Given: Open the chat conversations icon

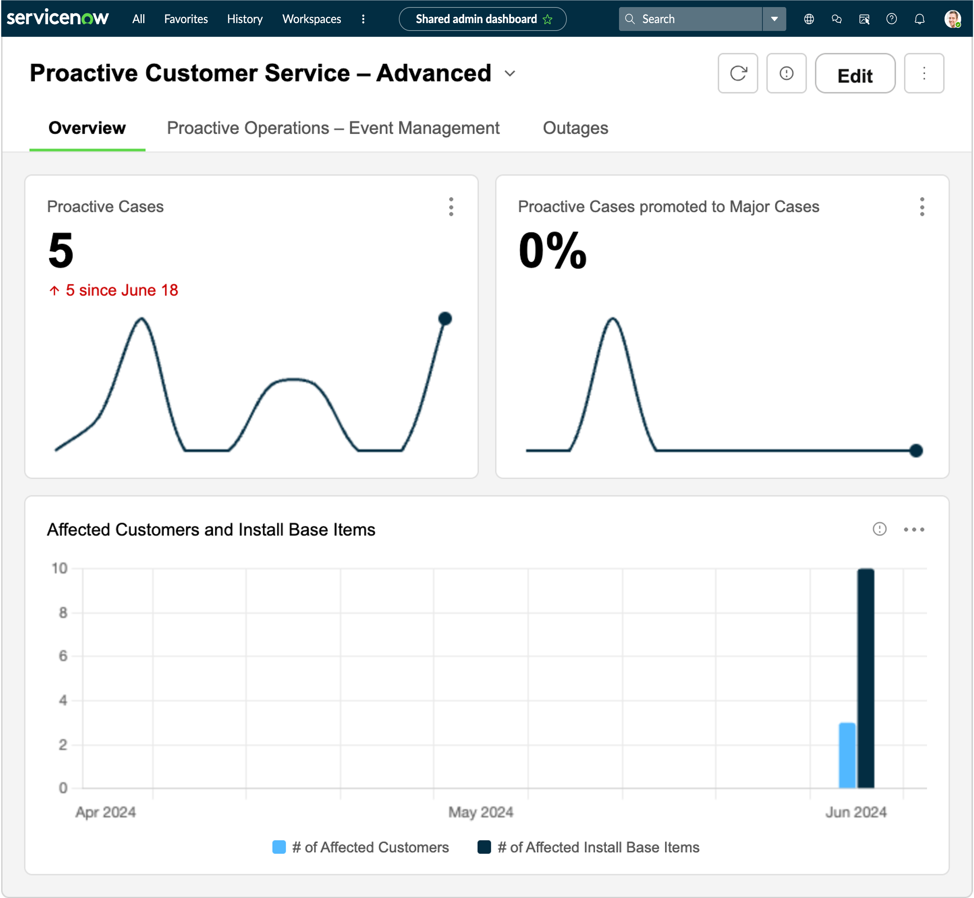Looking at the screenshot, I should pos(837,19).
